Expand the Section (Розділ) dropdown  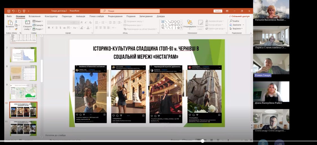pos(38,29)
